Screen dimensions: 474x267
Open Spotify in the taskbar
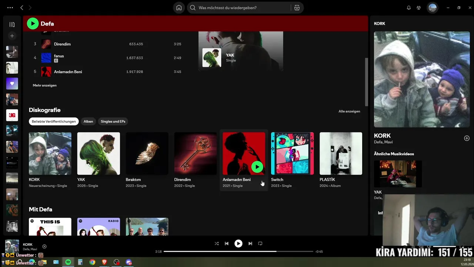[68, 262]
